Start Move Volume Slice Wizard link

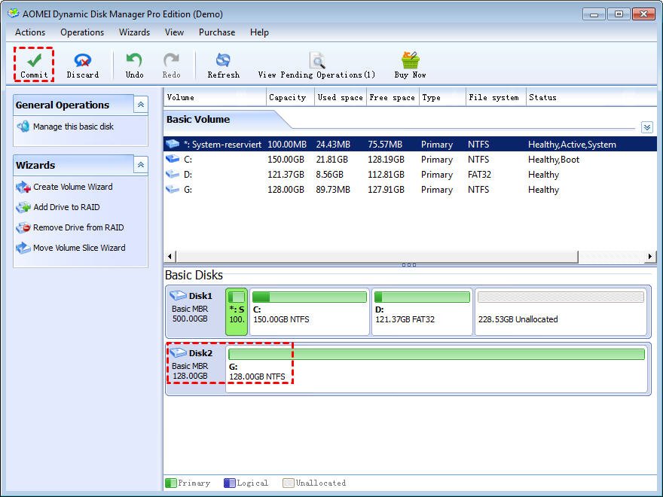coord(79,248)
